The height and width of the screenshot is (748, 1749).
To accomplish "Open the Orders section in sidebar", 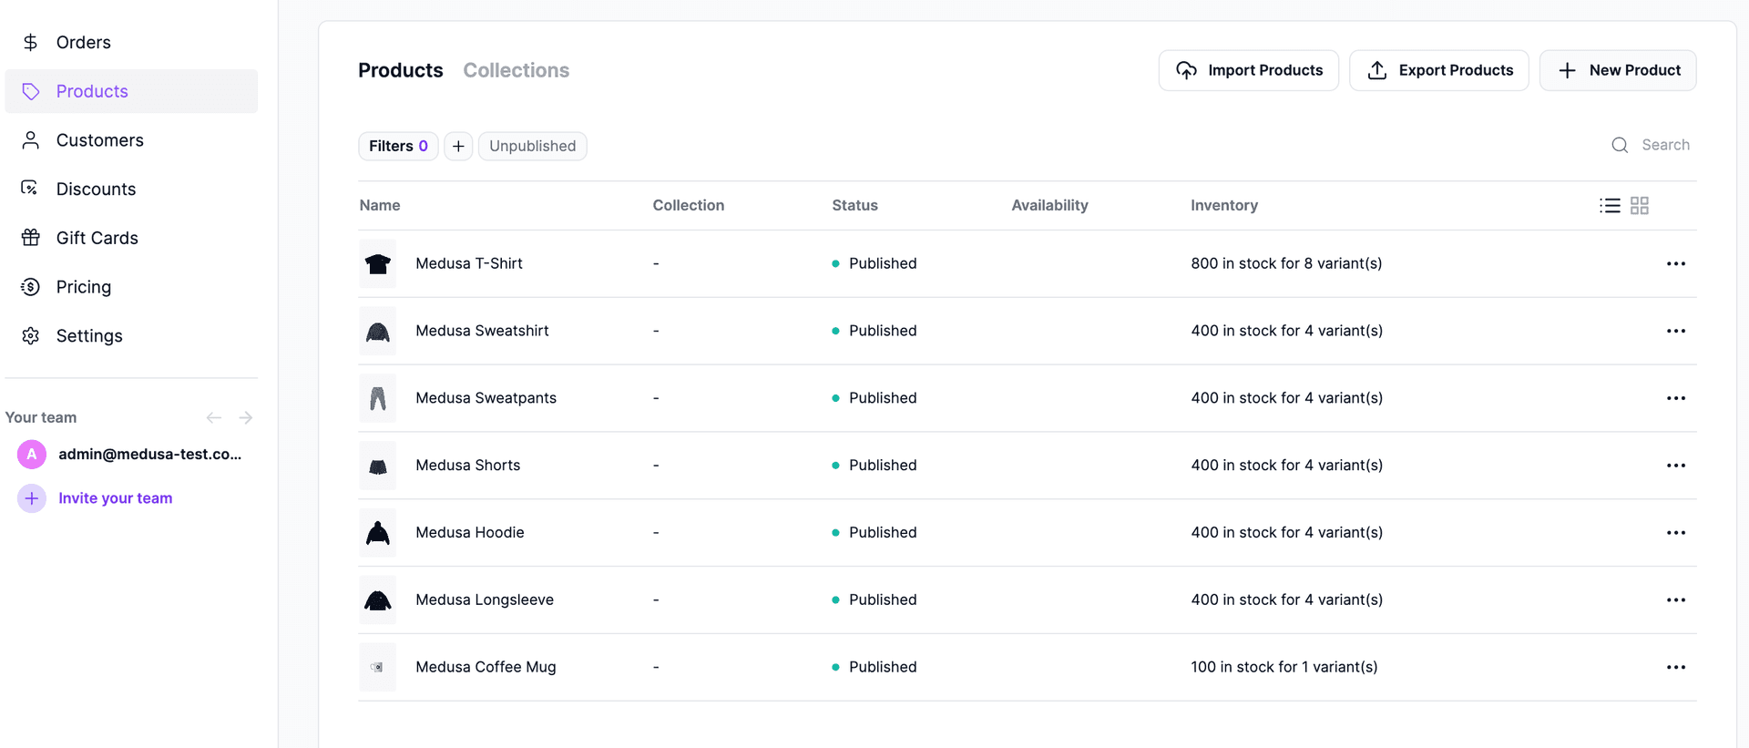I will 83,43.
